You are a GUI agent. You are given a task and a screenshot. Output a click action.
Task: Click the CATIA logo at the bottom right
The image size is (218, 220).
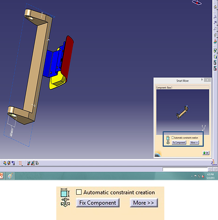tap(214, 163)
